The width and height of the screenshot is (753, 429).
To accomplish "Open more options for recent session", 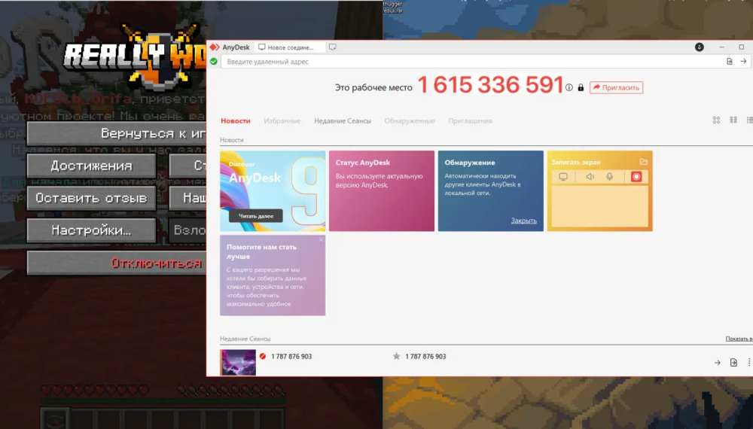I will (x=748, y=363).
